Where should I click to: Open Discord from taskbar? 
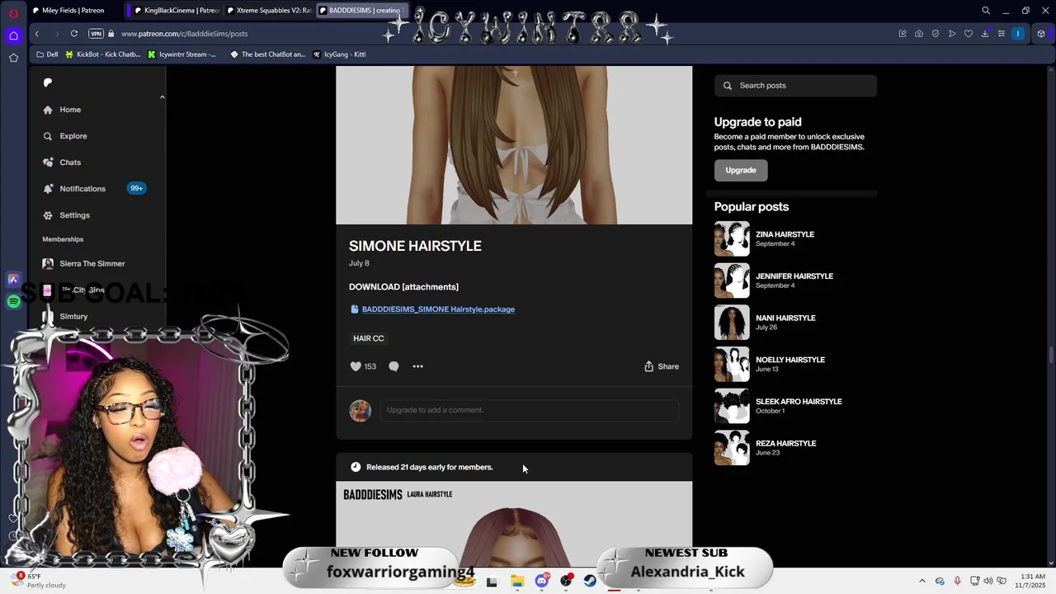(541, 581)
